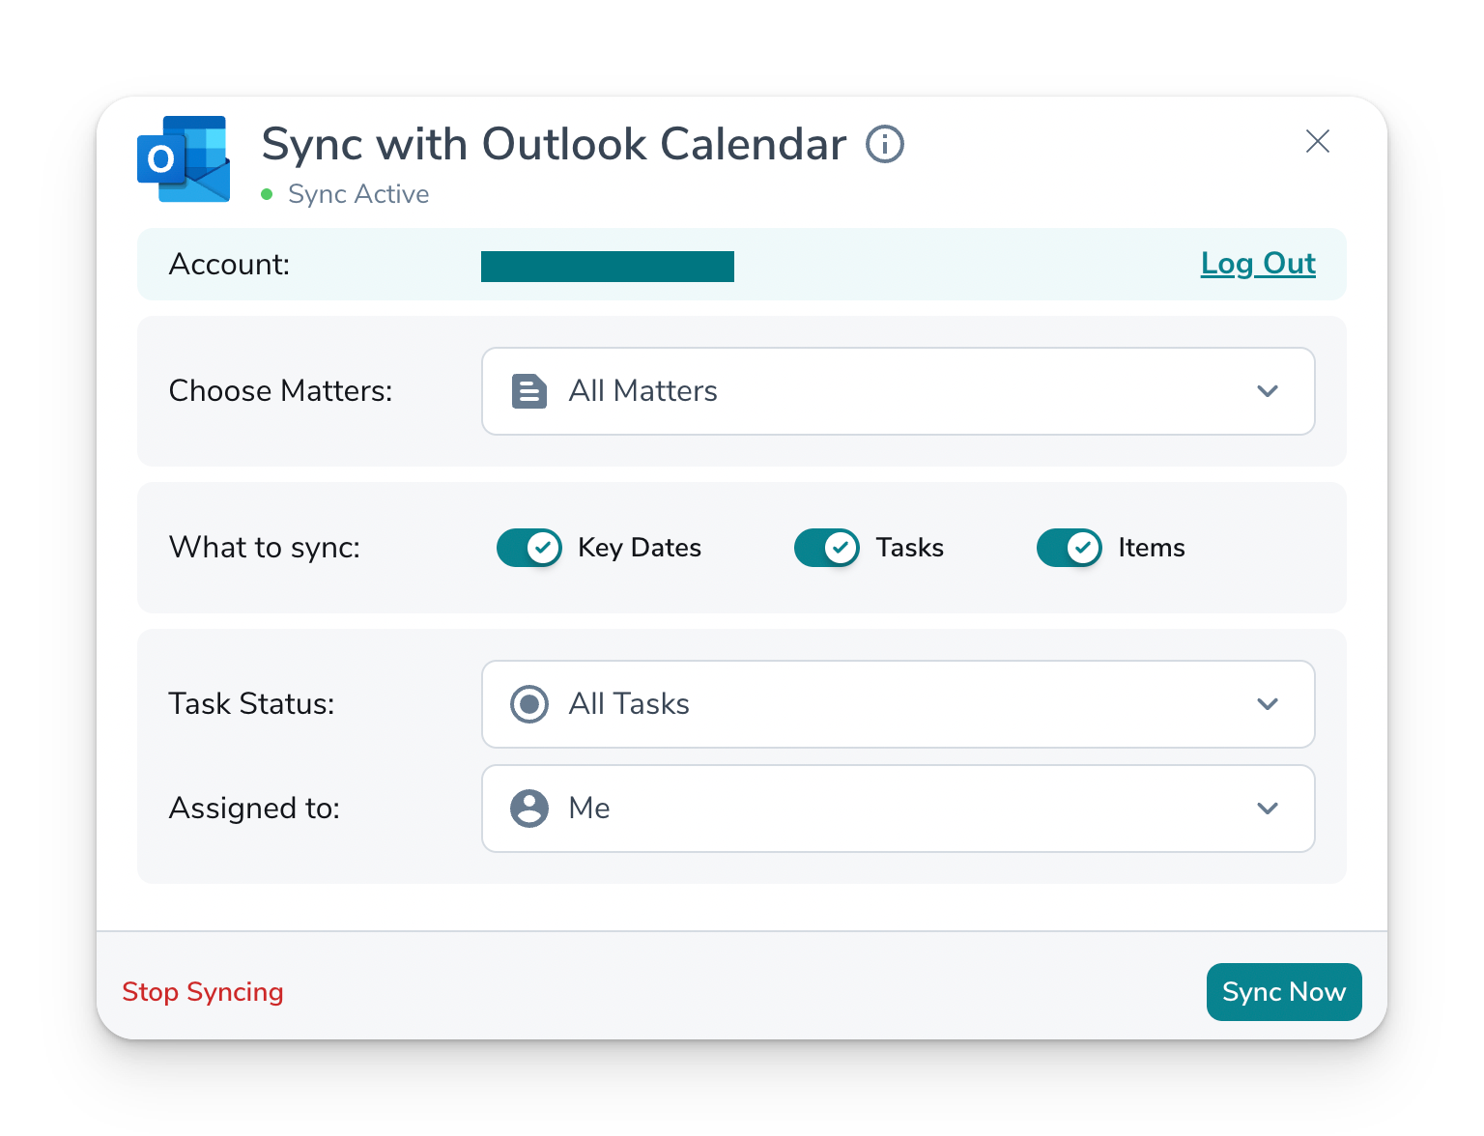Expand the Assigned to dropdown chevron

1268,809
